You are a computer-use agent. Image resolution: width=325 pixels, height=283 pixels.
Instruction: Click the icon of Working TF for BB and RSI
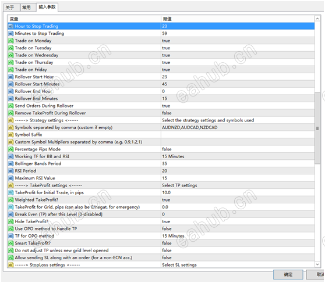11,156
